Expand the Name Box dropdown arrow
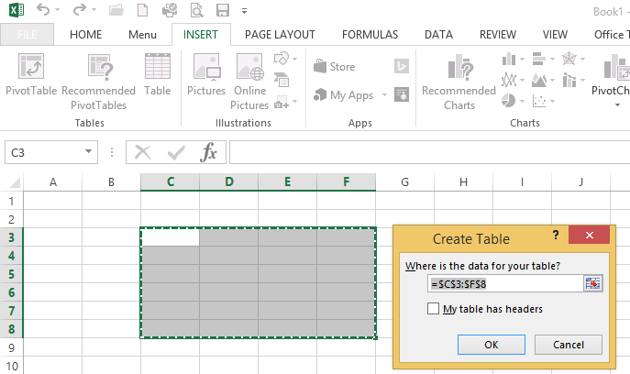 coord(88,152)
